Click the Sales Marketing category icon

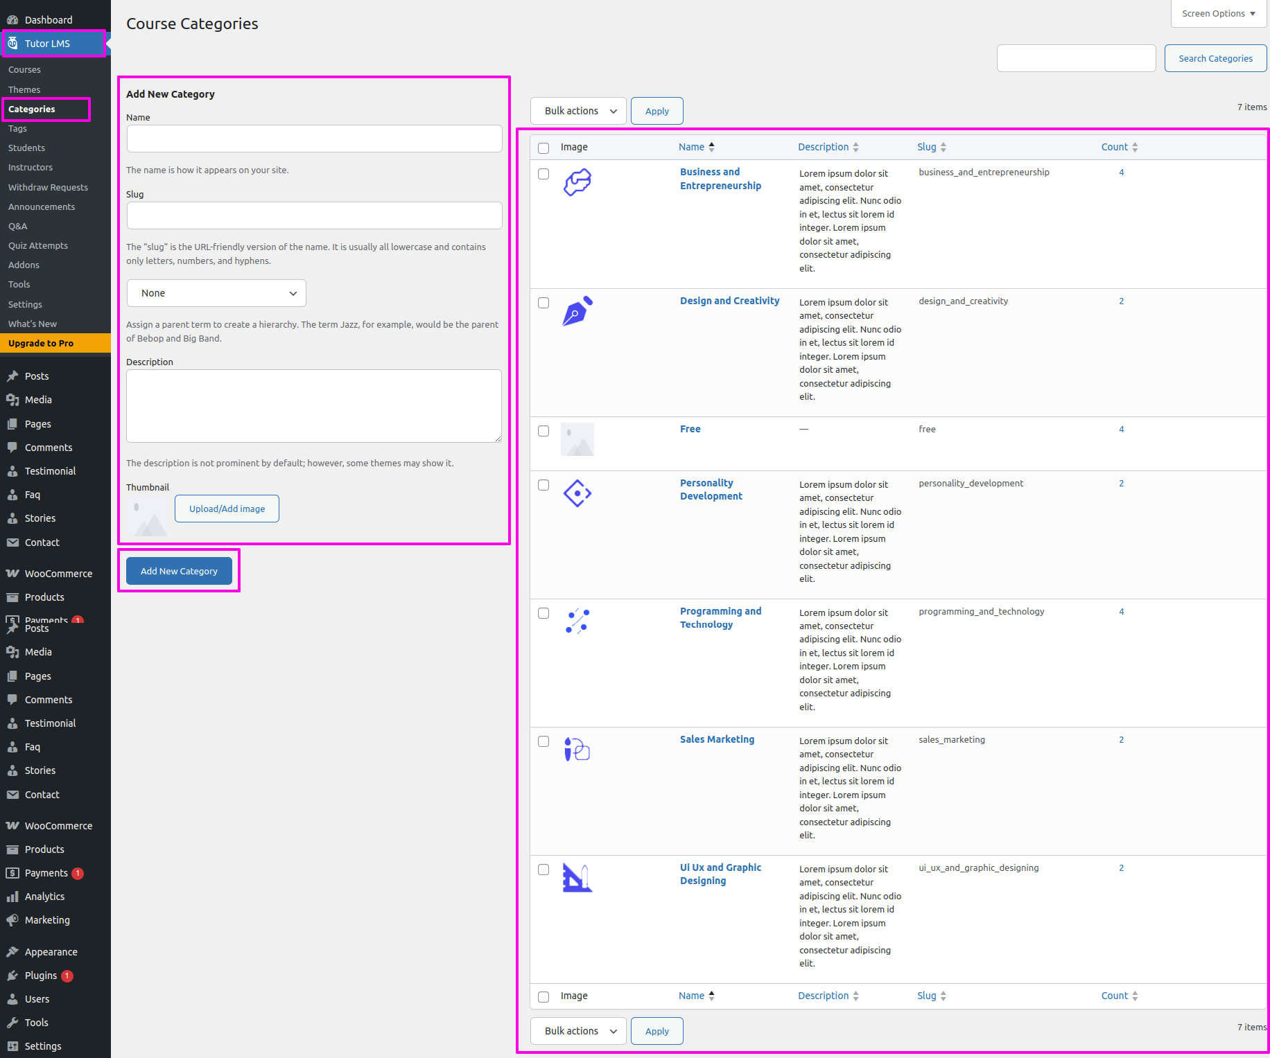coord(577,750)
